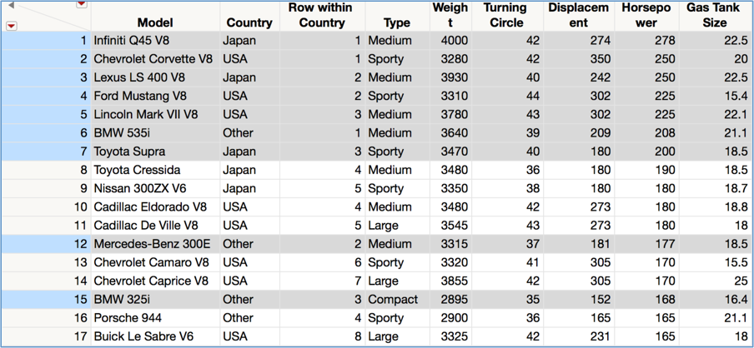Click the Weight column header
This screenshot has height=348, width=754.
[x=450, y=15]
